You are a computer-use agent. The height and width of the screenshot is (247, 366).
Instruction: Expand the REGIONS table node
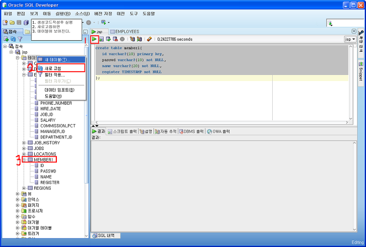pyautogui.click(x=24, y=188)
